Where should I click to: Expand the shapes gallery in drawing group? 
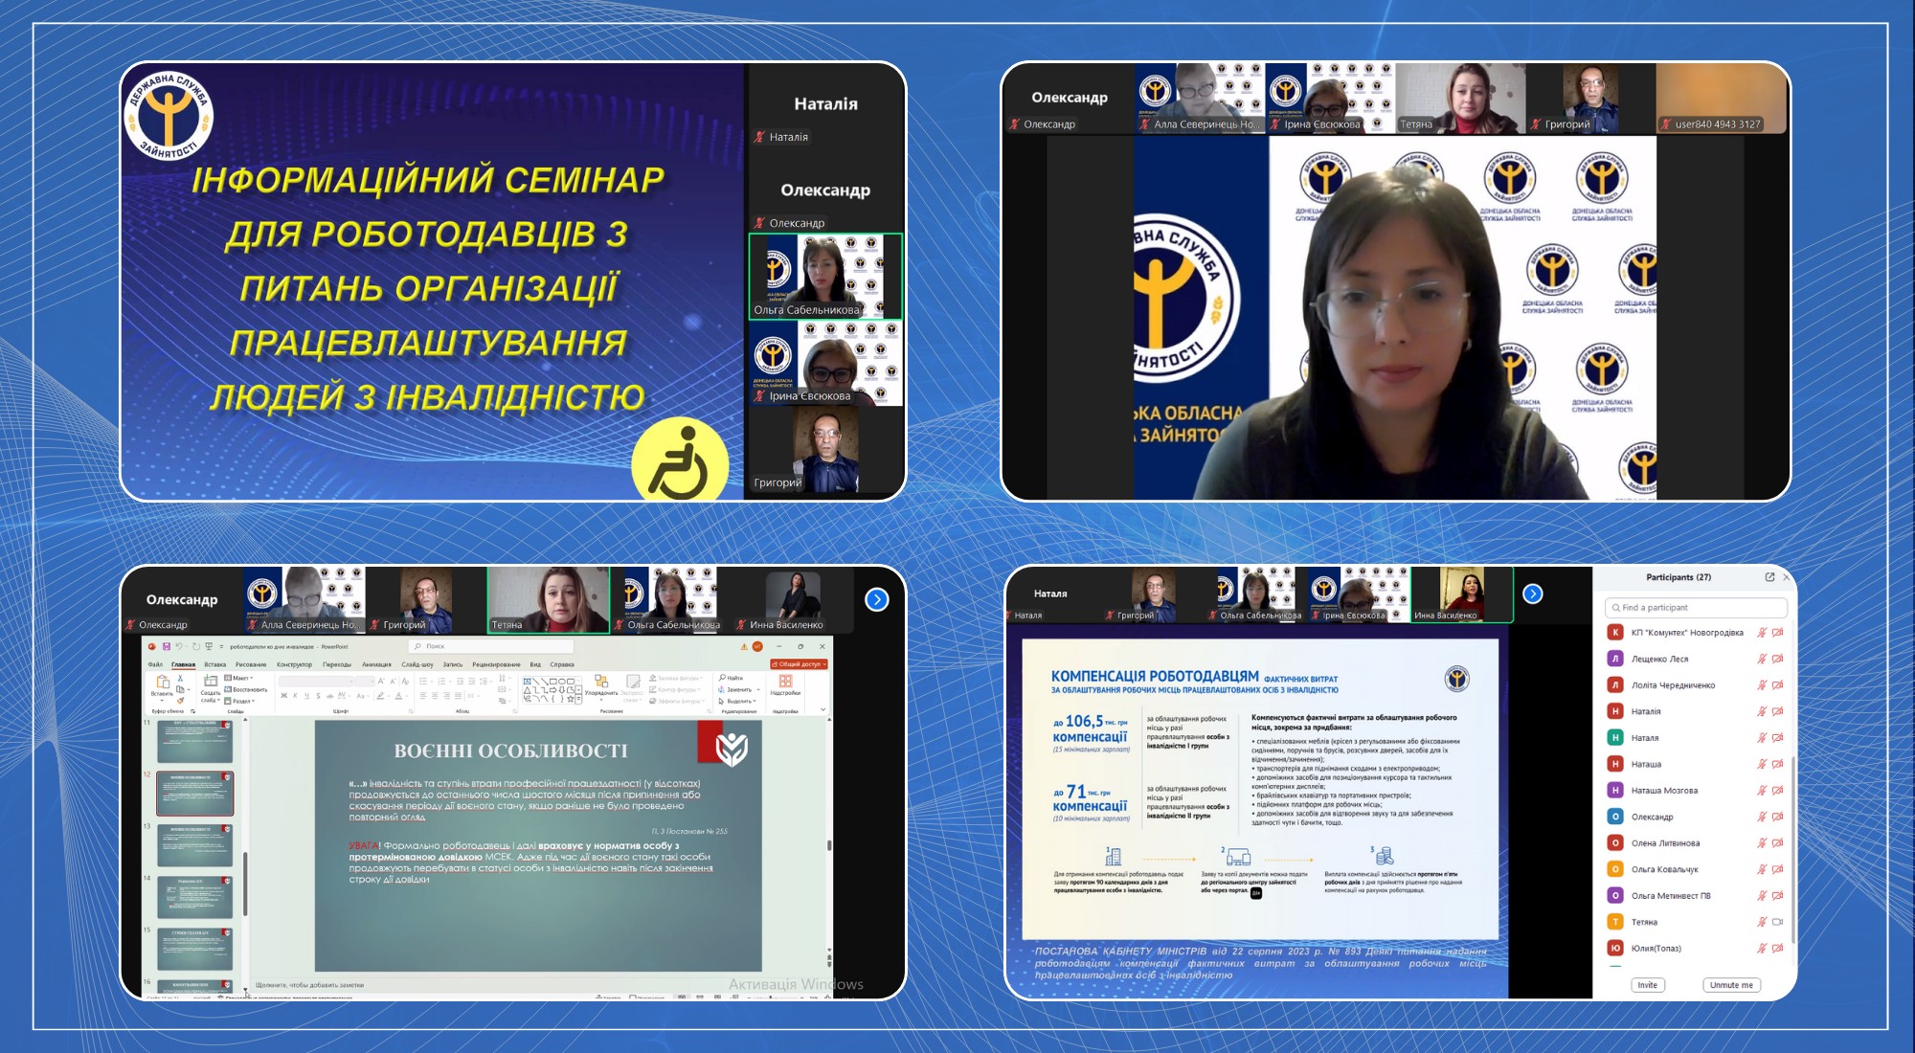tap(578, 699)
